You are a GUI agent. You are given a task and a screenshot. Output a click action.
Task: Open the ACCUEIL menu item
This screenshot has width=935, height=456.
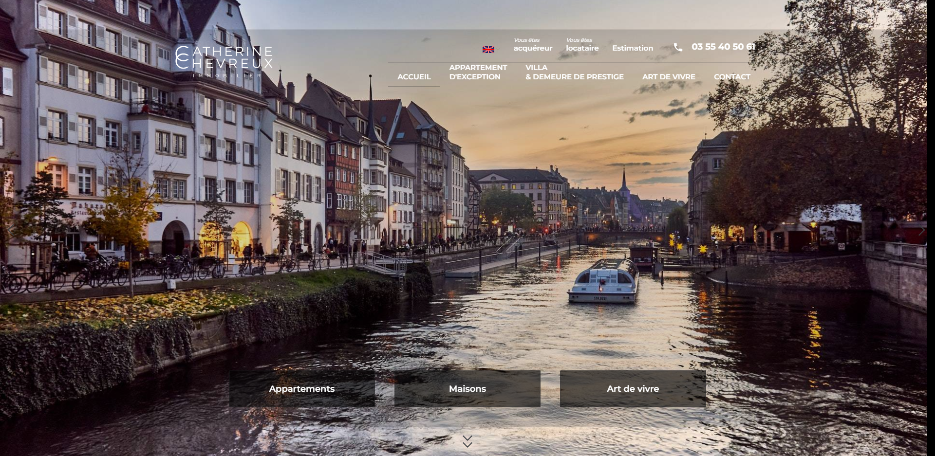[x=413, y=76]
